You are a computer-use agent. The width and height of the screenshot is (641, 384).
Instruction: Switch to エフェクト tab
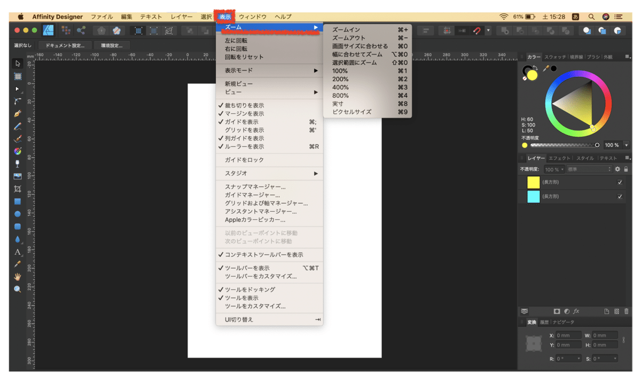tap(560, 158)
